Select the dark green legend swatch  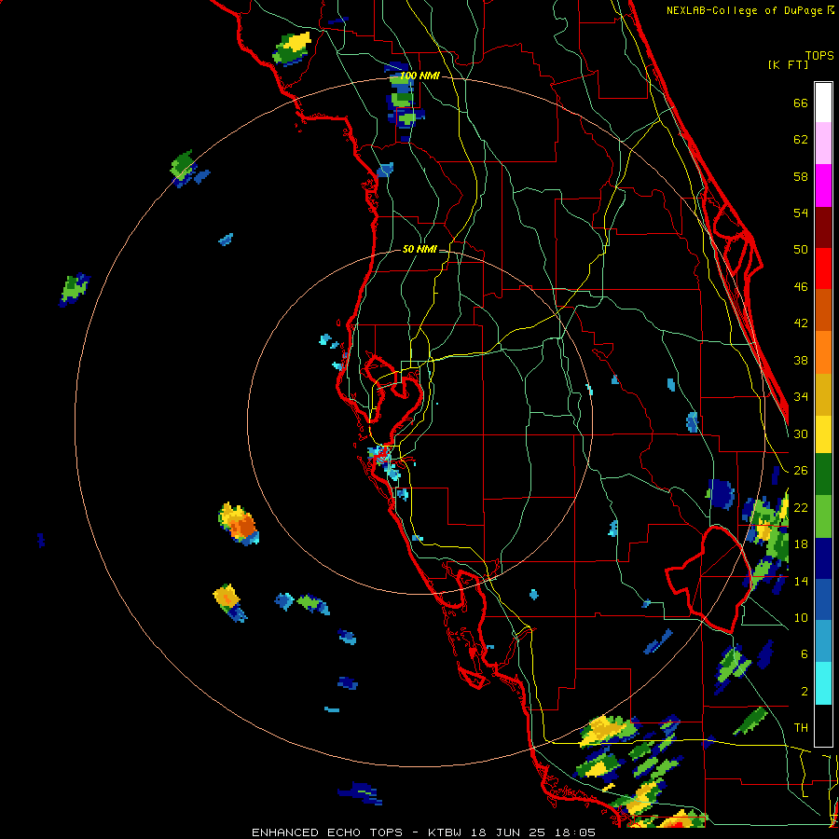[x=823, y=475]
